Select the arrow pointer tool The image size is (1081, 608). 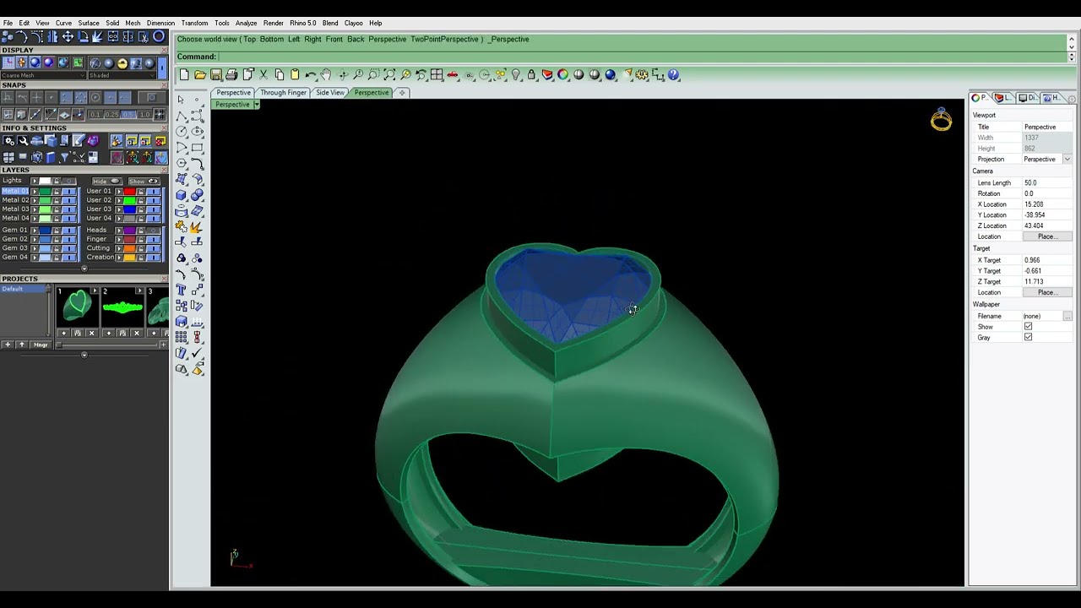(181, 100)
